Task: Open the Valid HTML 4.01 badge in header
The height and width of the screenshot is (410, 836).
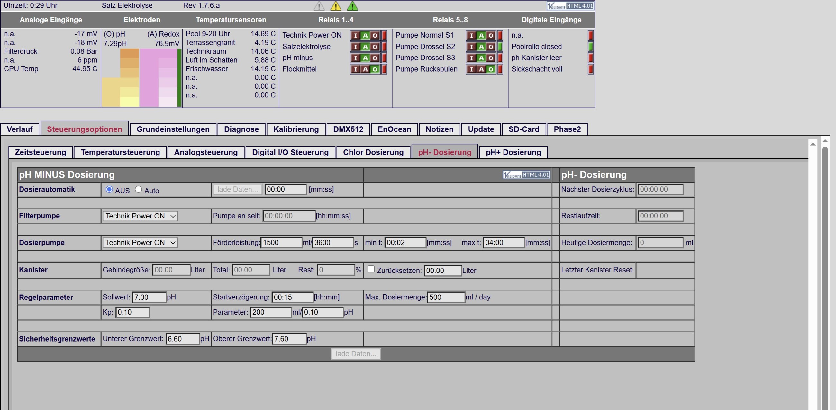Action: pos(570,6)
